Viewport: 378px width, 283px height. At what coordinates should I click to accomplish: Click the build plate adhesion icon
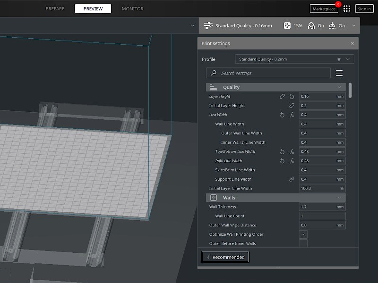[x=332, y=25]
